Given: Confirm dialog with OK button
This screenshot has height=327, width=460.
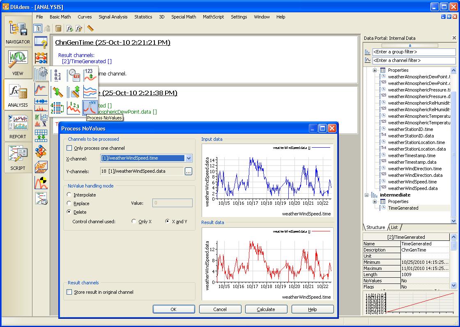Looking at the screenshot, I should pyautogui.click(x=174, y=309).
